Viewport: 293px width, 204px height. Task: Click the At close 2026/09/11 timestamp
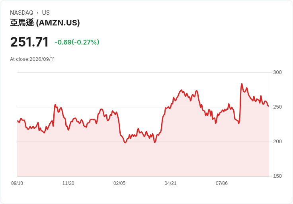point(32,59)
